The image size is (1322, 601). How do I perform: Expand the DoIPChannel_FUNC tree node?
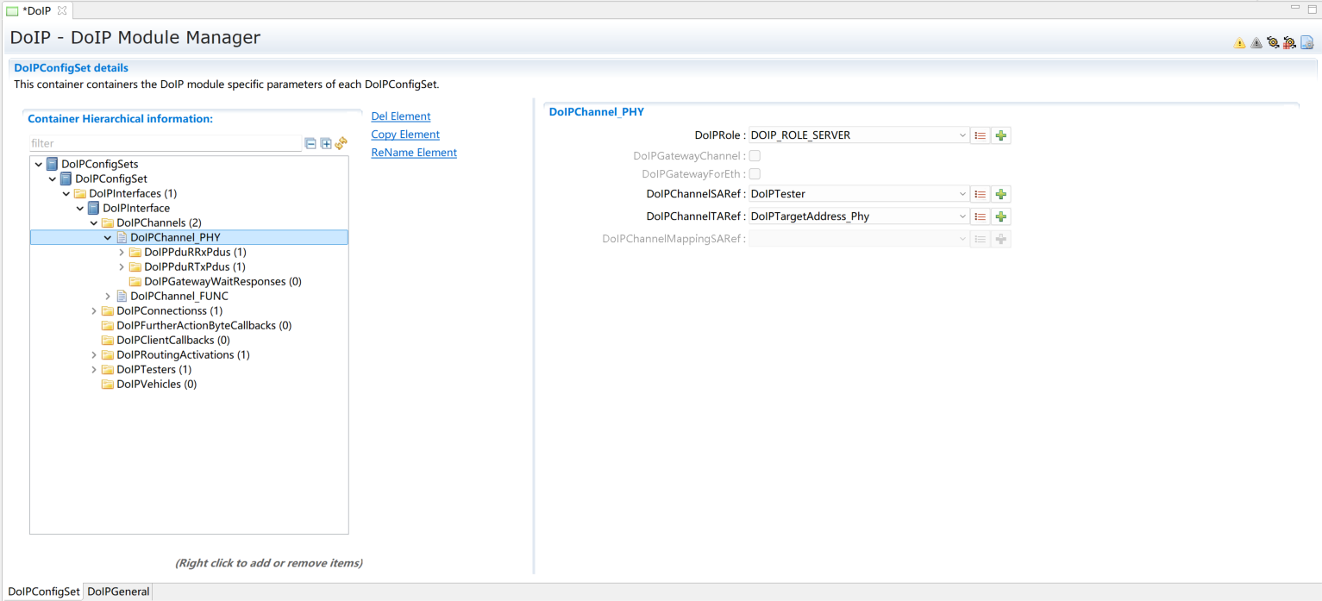click(x=108, y=297)
